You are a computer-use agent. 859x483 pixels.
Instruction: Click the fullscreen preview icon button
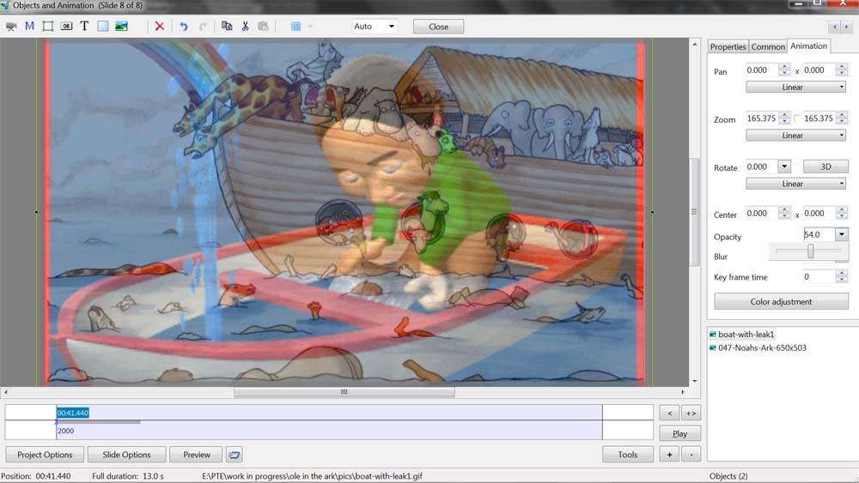coord(234,455)
